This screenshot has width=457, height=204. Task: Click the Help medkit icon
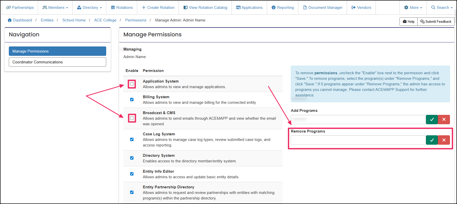405,21
